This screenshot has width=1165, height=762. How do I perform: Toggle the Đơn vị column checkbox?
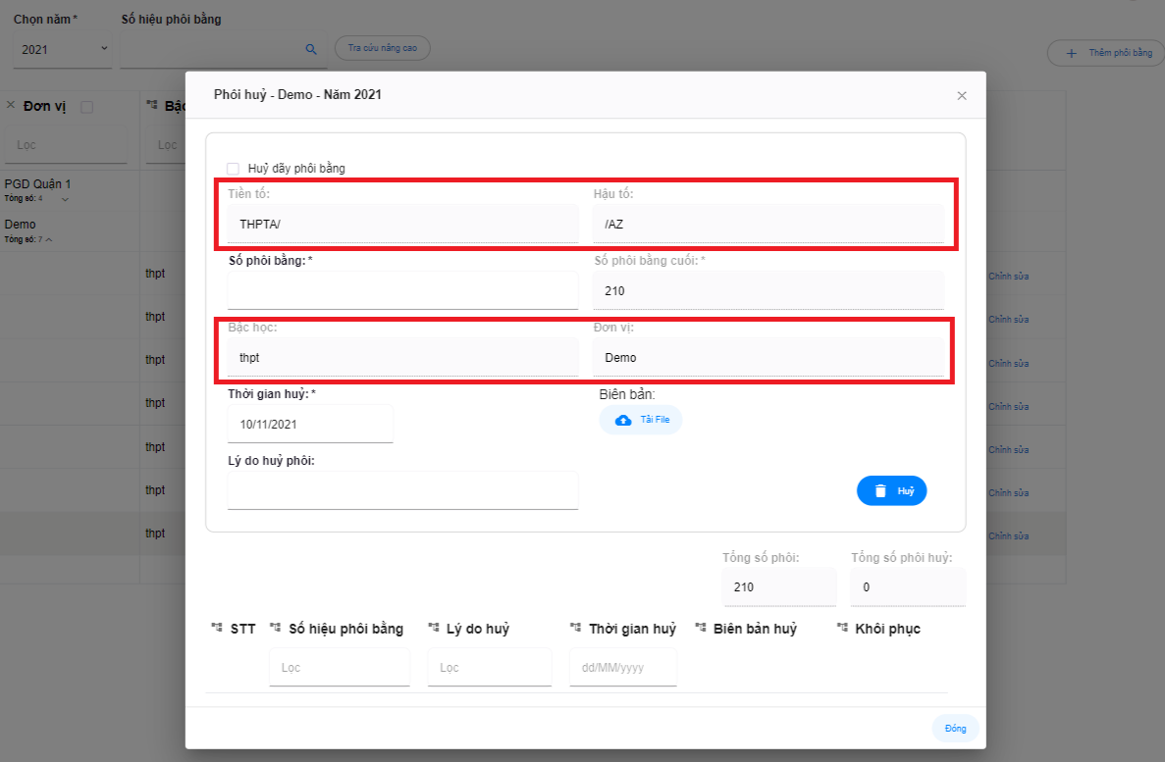click(x=86, y=107)
